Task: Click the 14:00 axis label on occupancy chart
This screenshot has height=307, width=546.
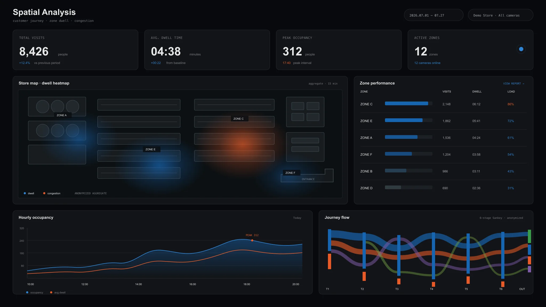Action: click(138, 284)
